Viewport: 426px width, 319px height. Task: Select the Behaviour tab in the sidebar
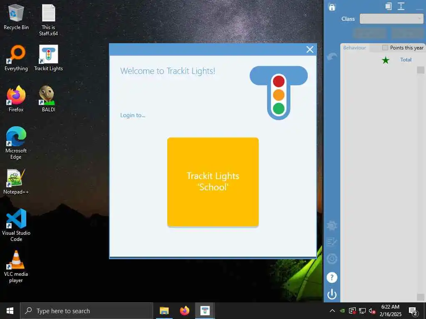tap(354, 48)
